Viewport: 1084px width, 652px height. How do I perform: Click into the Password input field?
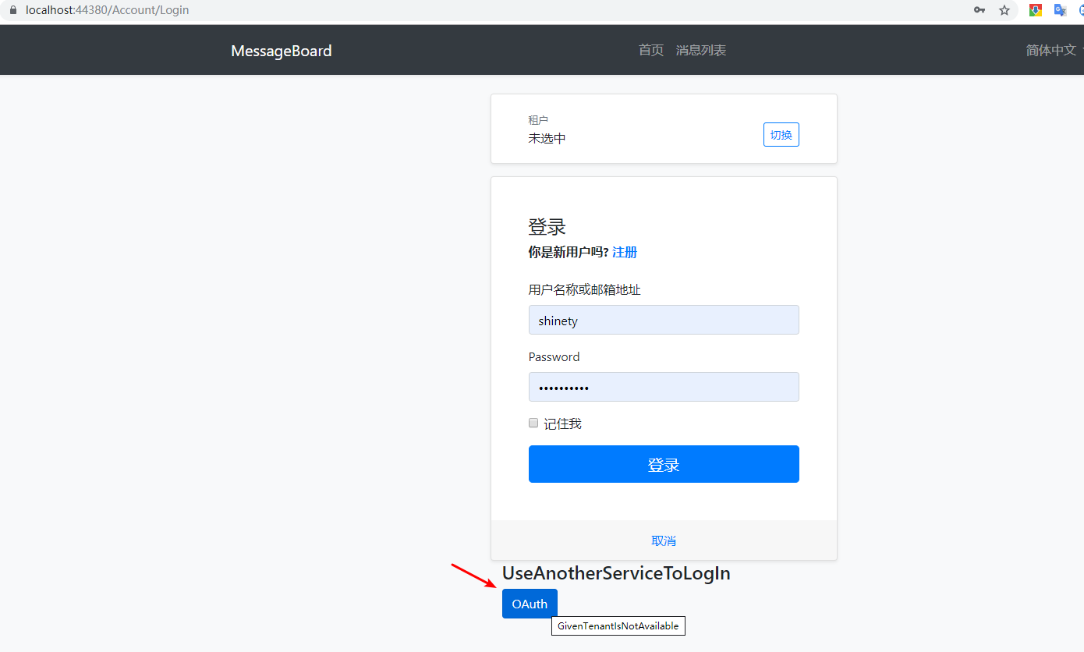[664, 387]
